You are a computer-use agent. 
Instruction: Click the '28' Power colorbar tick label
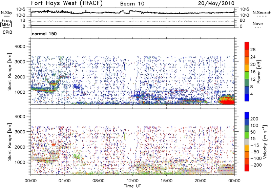253,50
